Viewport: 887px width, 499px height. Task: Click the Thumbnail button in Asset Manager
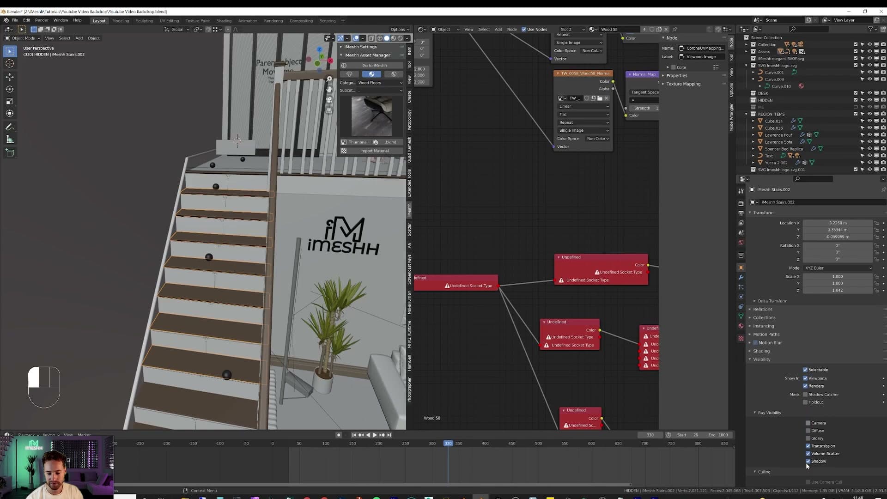point(356,142)
